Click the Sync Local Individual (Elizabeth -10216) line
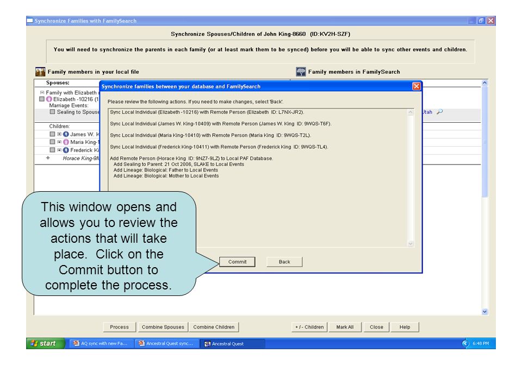This screenshot has height=391, width=522. click(207, 112)
